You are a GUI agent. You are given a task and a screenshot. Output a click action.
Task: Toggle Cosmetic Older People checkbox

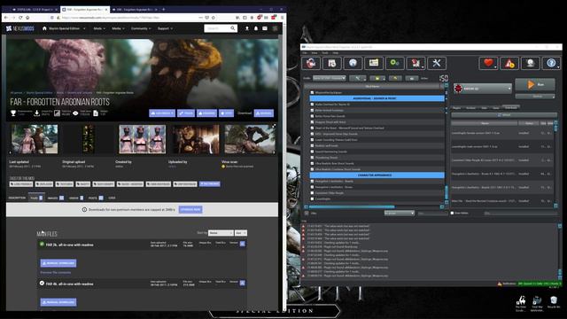(x=312, y=193)
